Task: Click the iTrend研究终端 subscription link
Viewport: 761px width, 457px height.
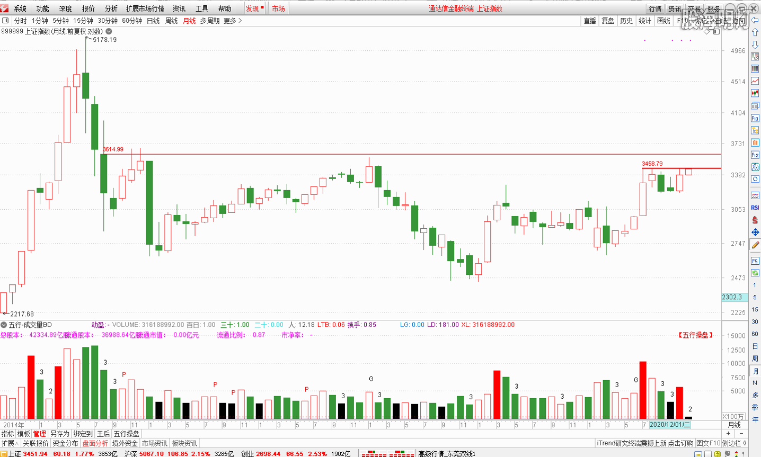Action: [x=645, y=443]
